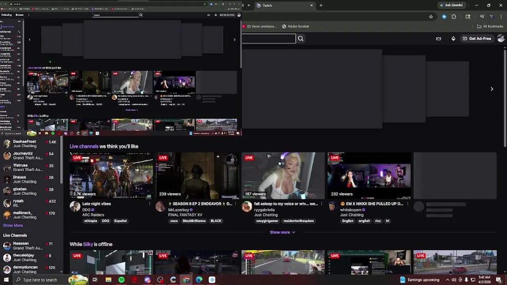Open the Twitch user avatar menu
507x285 pixels.
click(x=501, y=38)
